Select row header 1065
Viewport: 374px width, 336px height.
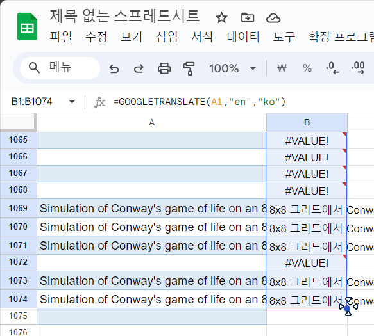pyautogui.click(x=18, y=140)
